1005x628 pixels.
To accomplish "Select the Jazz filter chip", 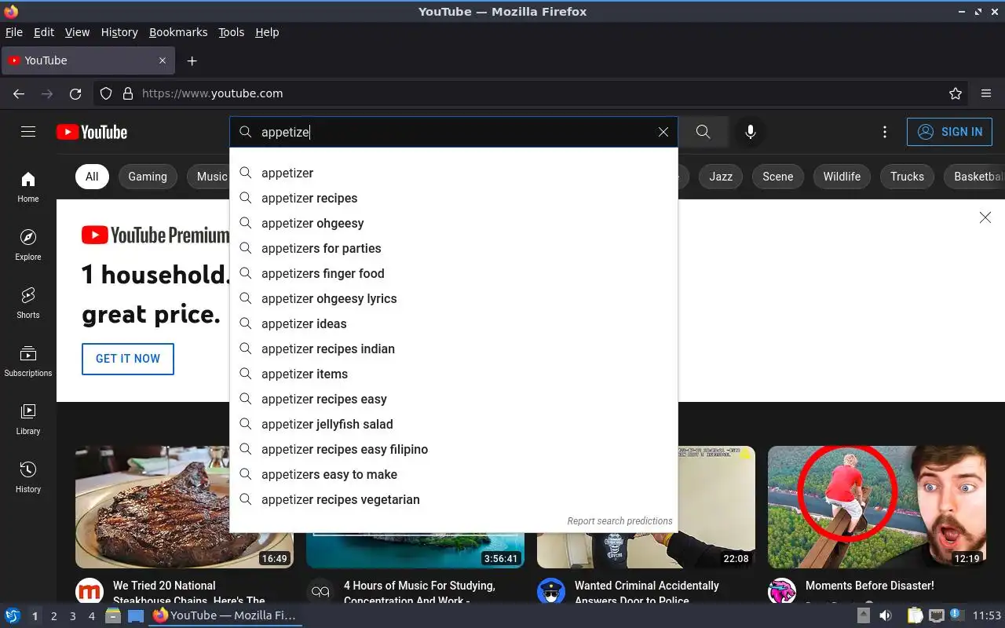I will pyautogui.click(x=721, y=177).
